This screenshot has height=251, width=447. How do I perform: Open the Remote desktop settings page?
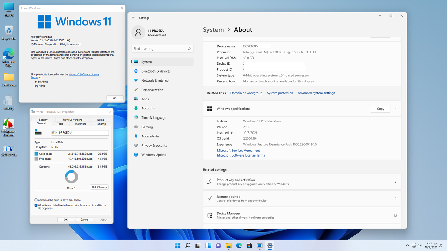[x=302, y=199]
